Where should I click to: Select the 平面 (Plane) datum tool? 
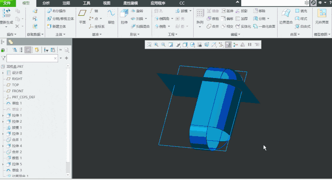pos(82,16)
